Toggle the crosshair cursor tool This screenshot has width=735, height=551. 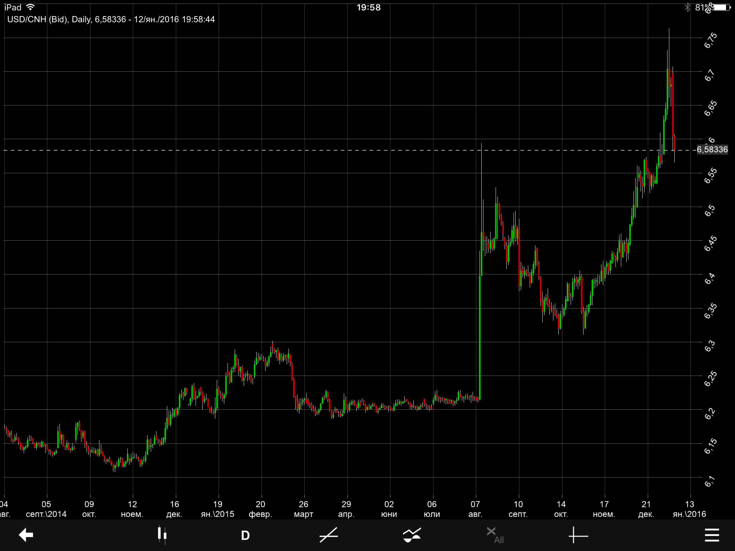click(578, 536)
